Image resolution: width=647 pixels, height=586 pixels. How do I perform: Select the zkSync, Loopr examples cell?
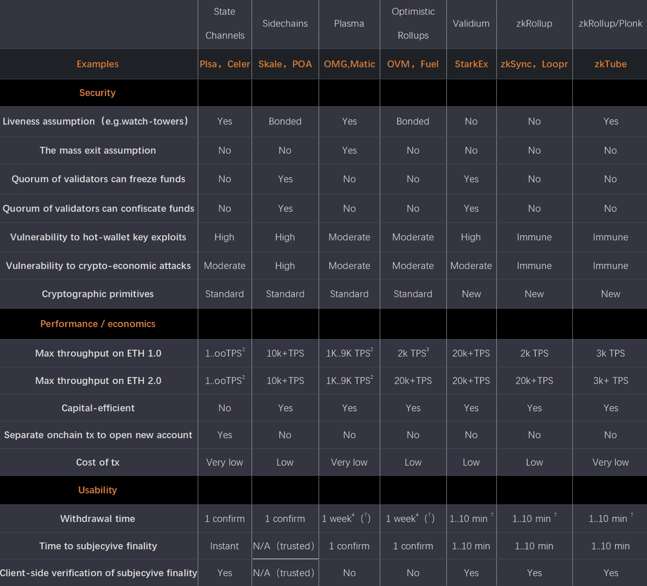pyautogui.click(x=534, y=64)
